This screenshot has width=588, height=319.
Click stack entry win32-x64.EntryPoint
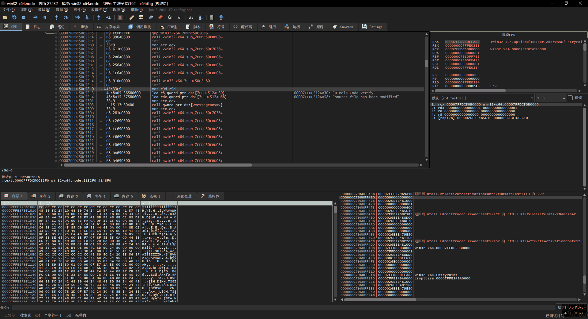(436, 275)
